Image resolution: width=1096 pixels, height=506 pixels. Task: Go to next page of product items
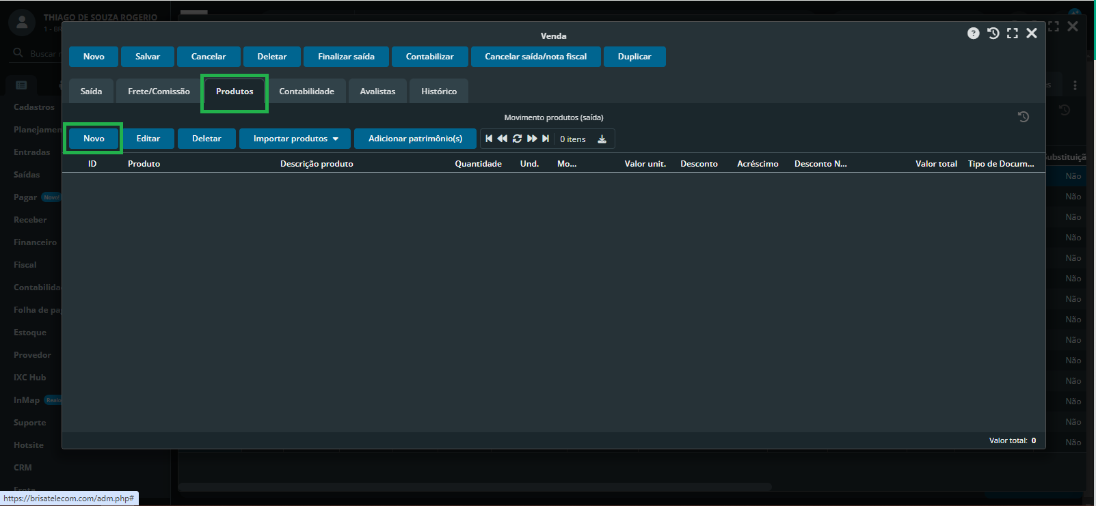click(x=532, y=139)
